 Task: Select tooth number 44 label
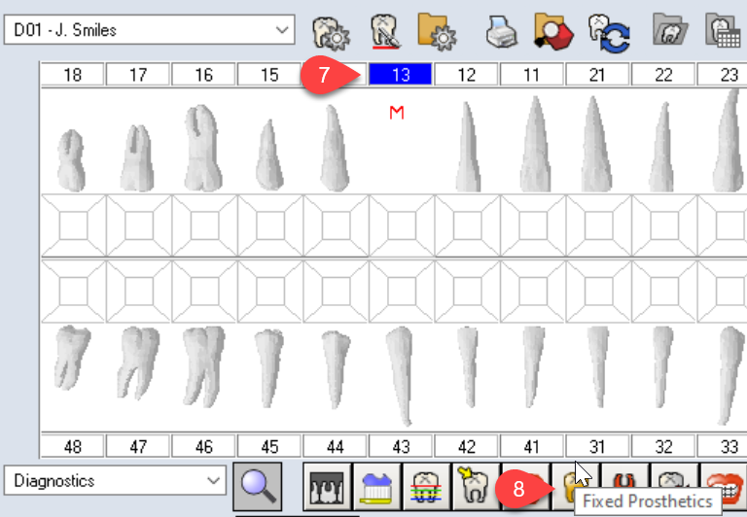coord(336,446)
